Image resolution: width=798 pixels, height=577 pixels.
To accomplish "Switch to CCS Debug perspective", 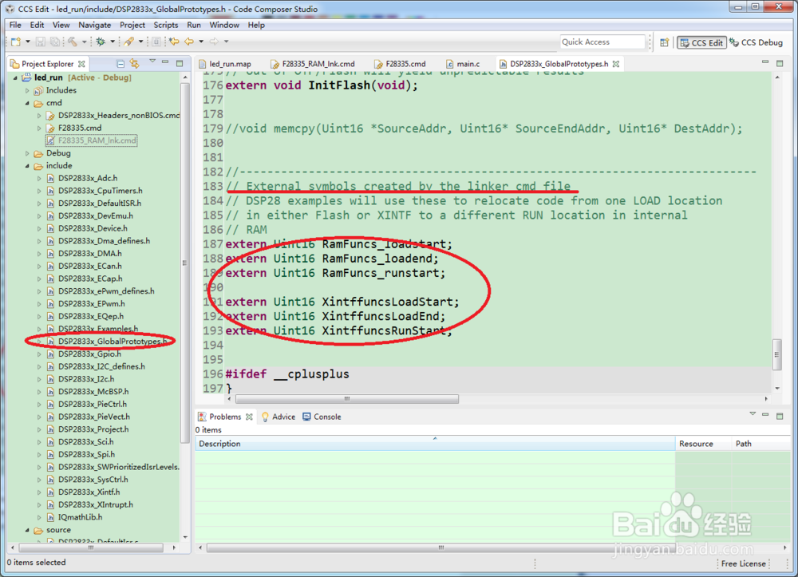I will point(757,42).
